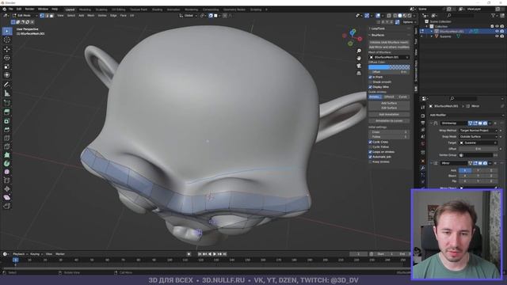Toggle the Cyclic Cross checkbox
Viewport: 507px width, 285px height.
(x=371, y=142)
